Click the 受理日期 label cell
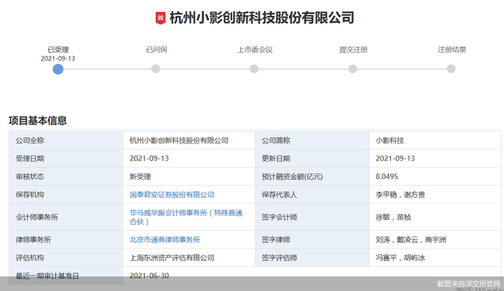 point(66,159)
